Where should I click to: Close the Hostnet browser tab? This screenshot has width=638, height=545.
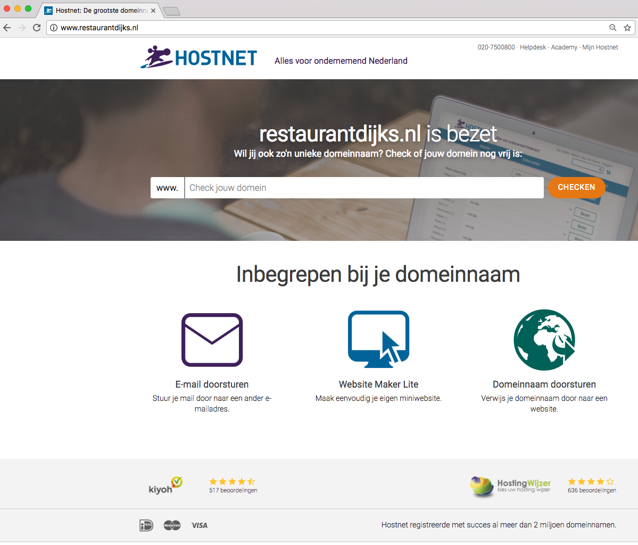[x=153, y=11]
